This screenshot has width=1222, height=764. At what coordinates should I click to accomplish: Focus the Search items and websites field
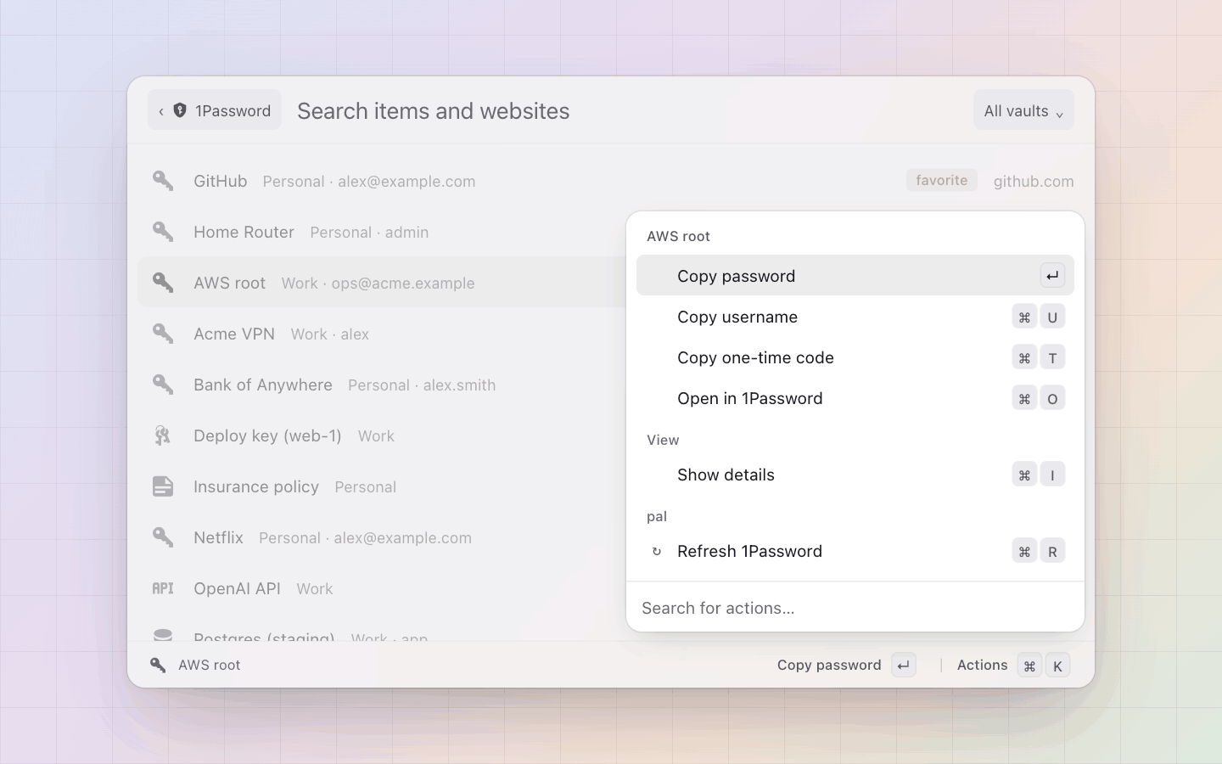pyautogui.click(x=628, y=111)
